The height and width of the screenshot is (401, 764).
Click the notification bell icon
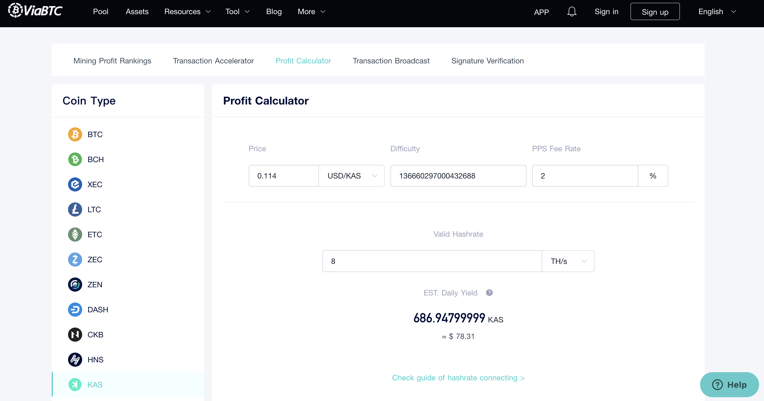click(x=572, y=11)
